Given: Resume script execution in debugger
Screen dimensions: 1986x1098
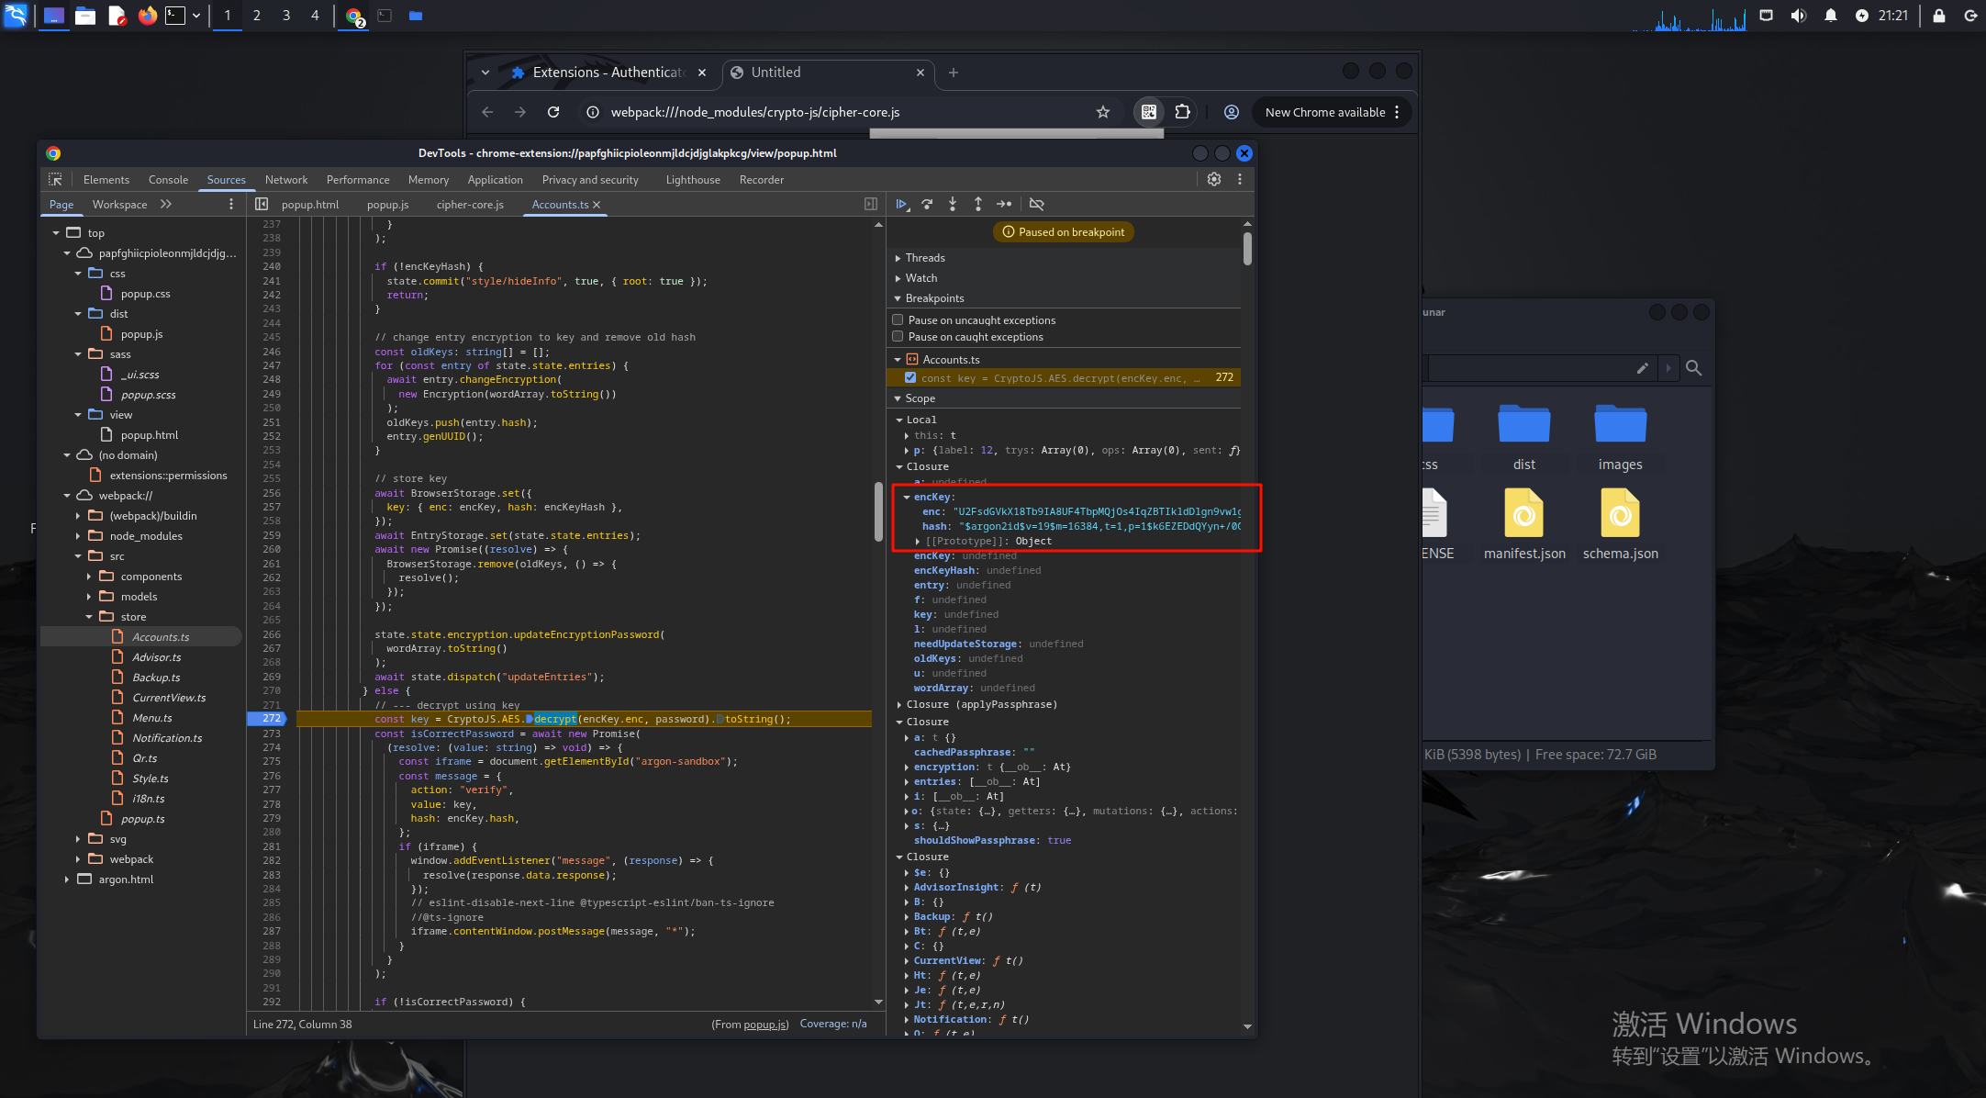Looking at the screenshot, I should pos(901,204).
